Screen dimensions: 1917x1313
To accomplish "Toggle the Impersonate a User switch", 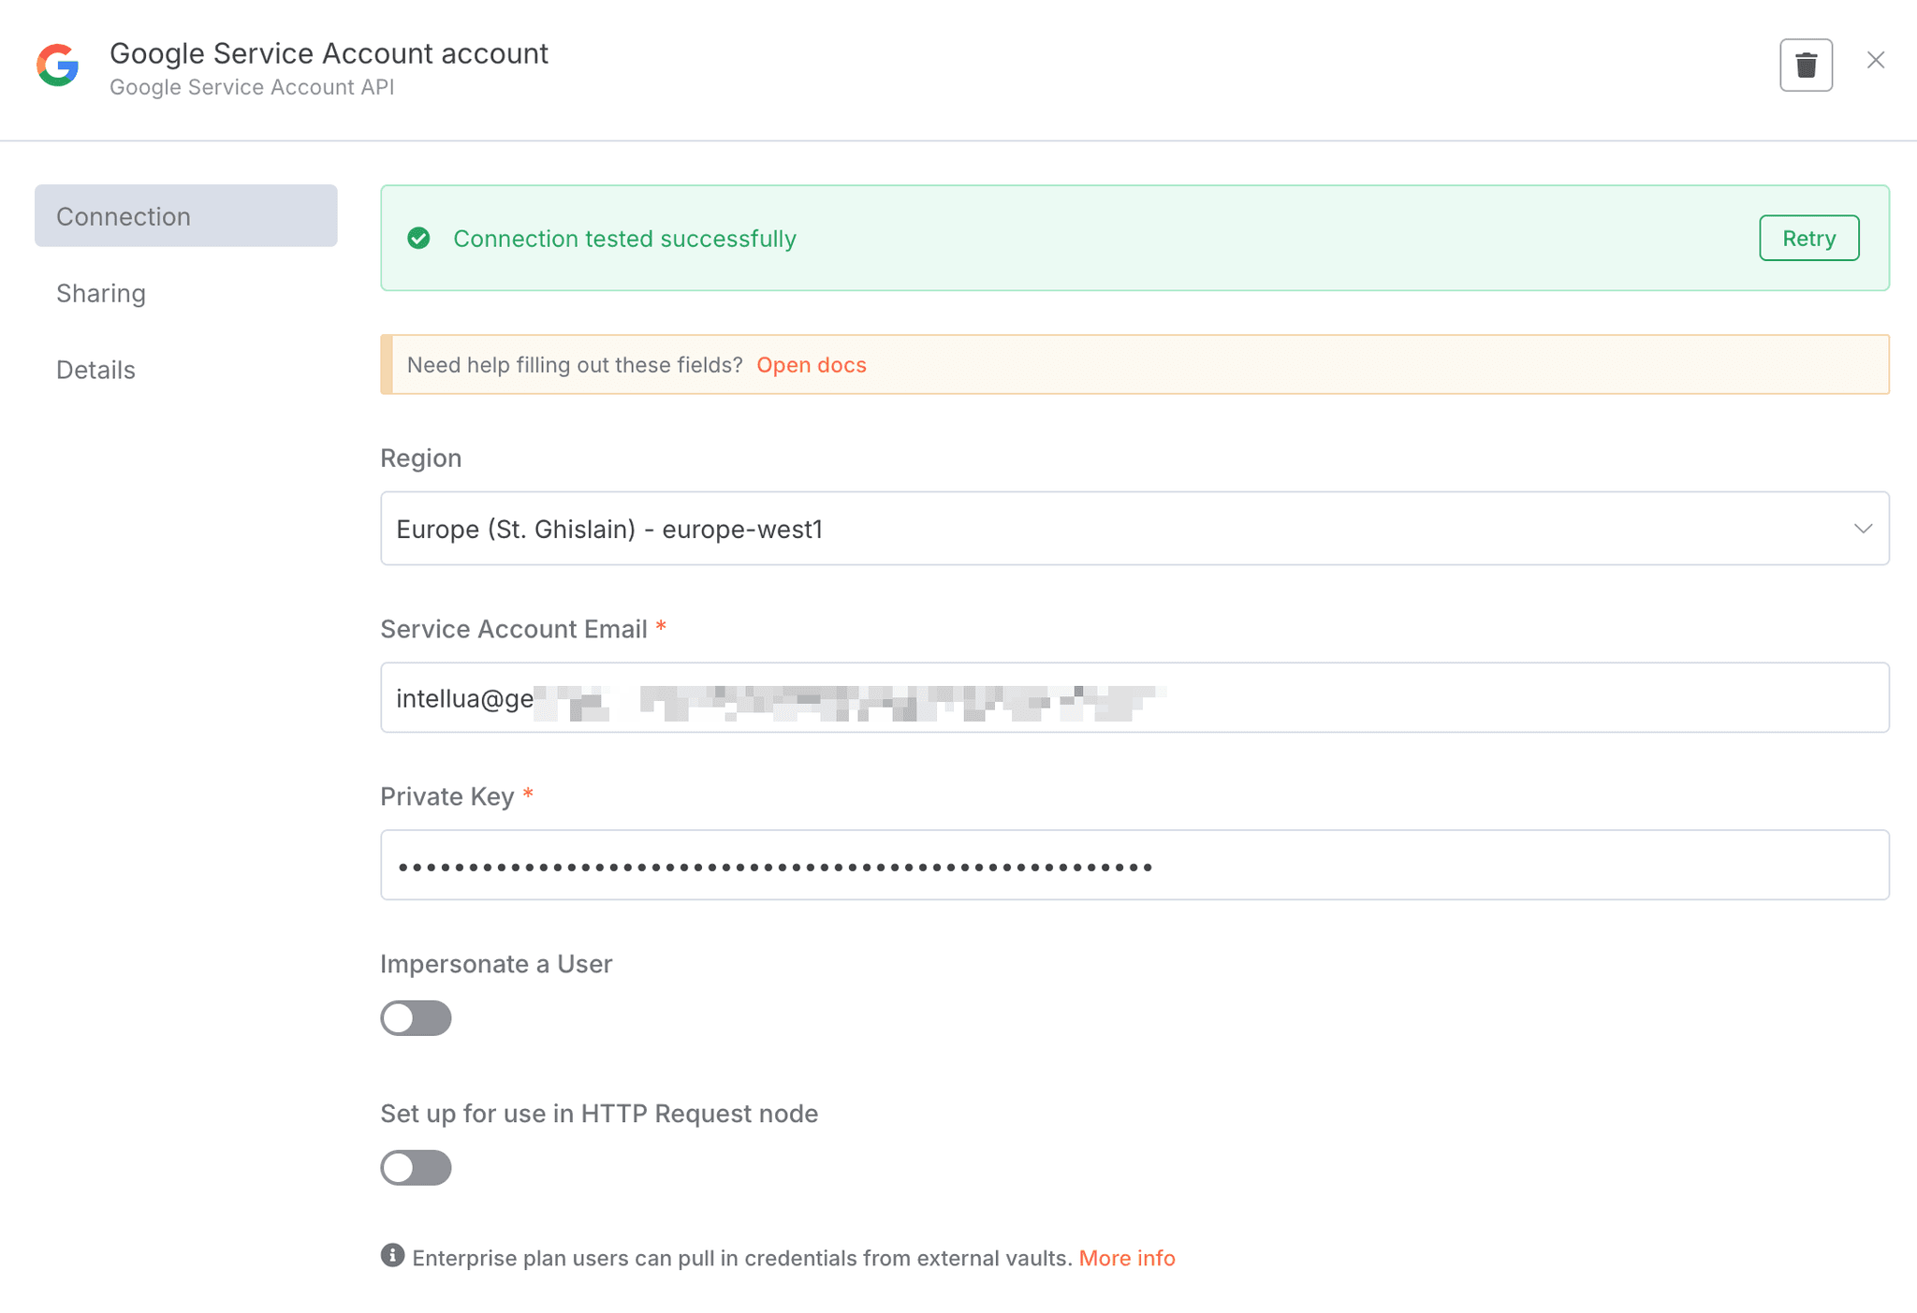I will click(x=416, y=1018).
